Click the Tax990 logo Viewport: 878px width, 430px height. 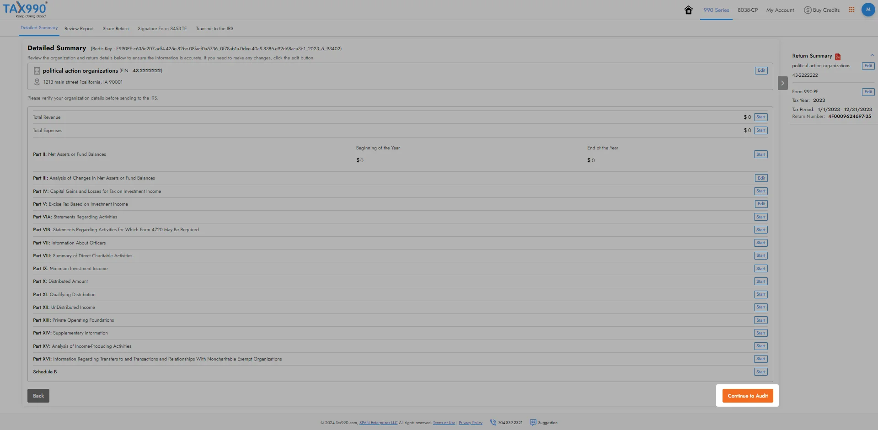25,10
